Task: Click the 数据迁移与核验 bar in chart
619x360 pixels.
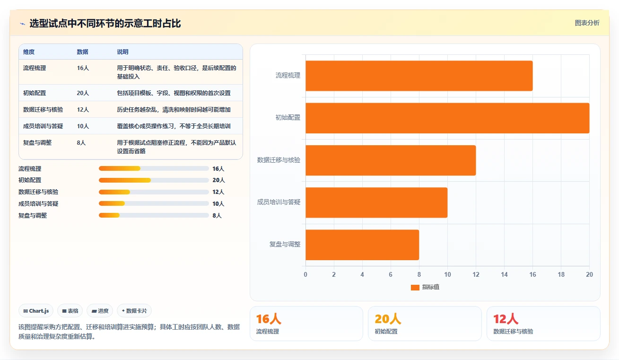Action: point(391,160)
